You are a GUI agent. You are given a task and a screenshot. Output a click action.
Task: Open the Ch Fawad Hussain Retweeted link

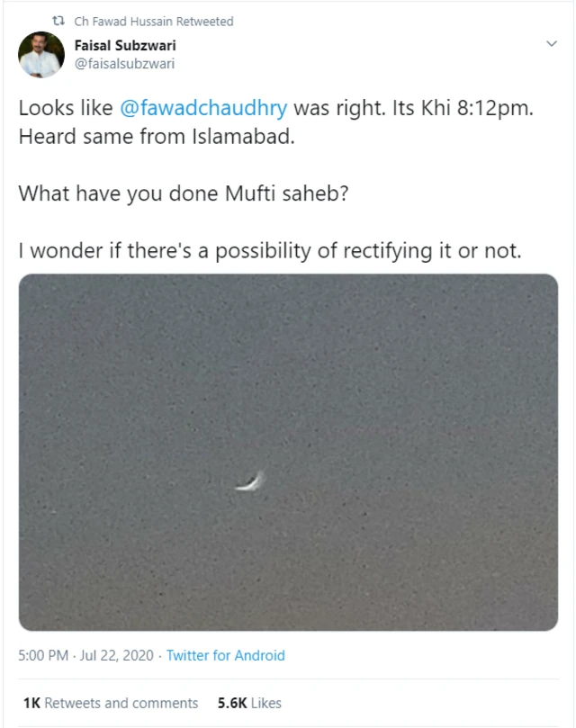pyautogui.click(x=153, y=21)
